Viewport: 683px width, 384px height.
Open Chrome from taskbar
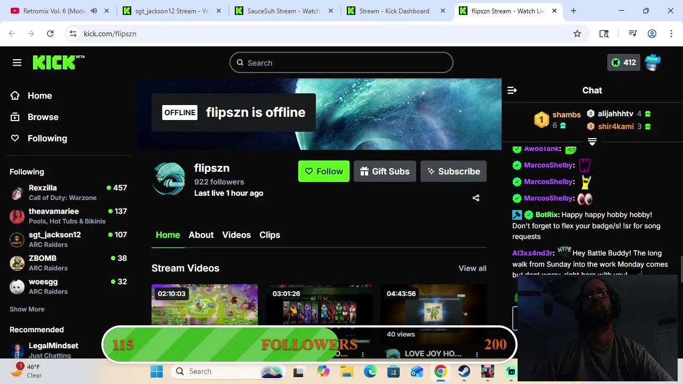[440, 371]
